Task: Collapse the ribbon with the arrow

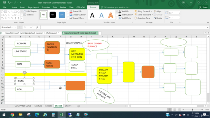Action: (x=208, y=22)
